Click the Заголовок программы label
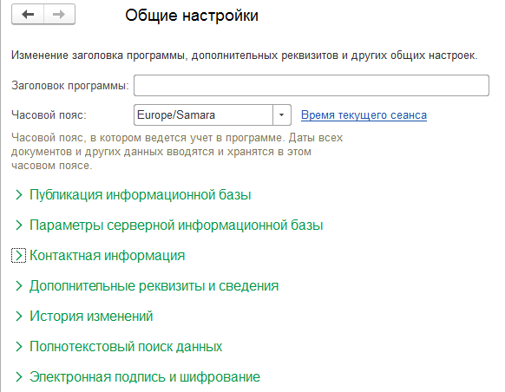 [x=70, y=86]
